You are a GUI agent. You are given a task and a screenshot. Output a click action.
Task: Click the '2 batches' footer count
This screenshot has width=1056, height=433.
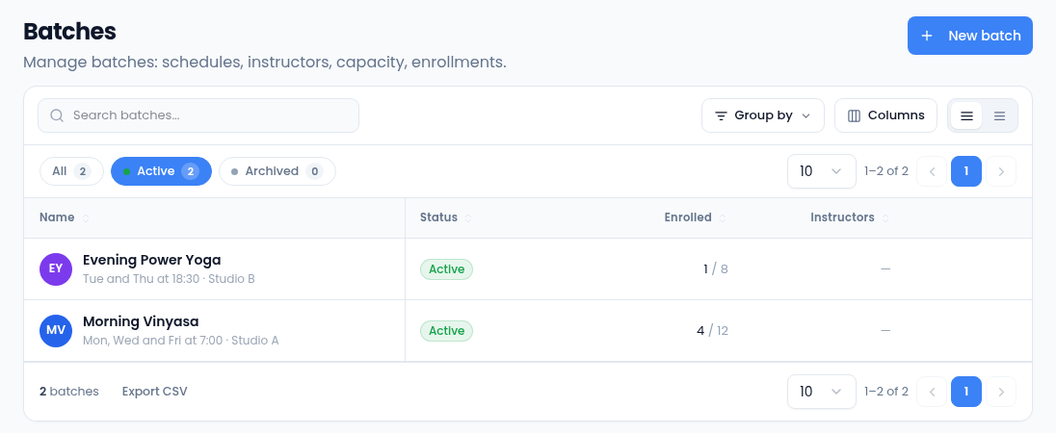tap(68, 392)
